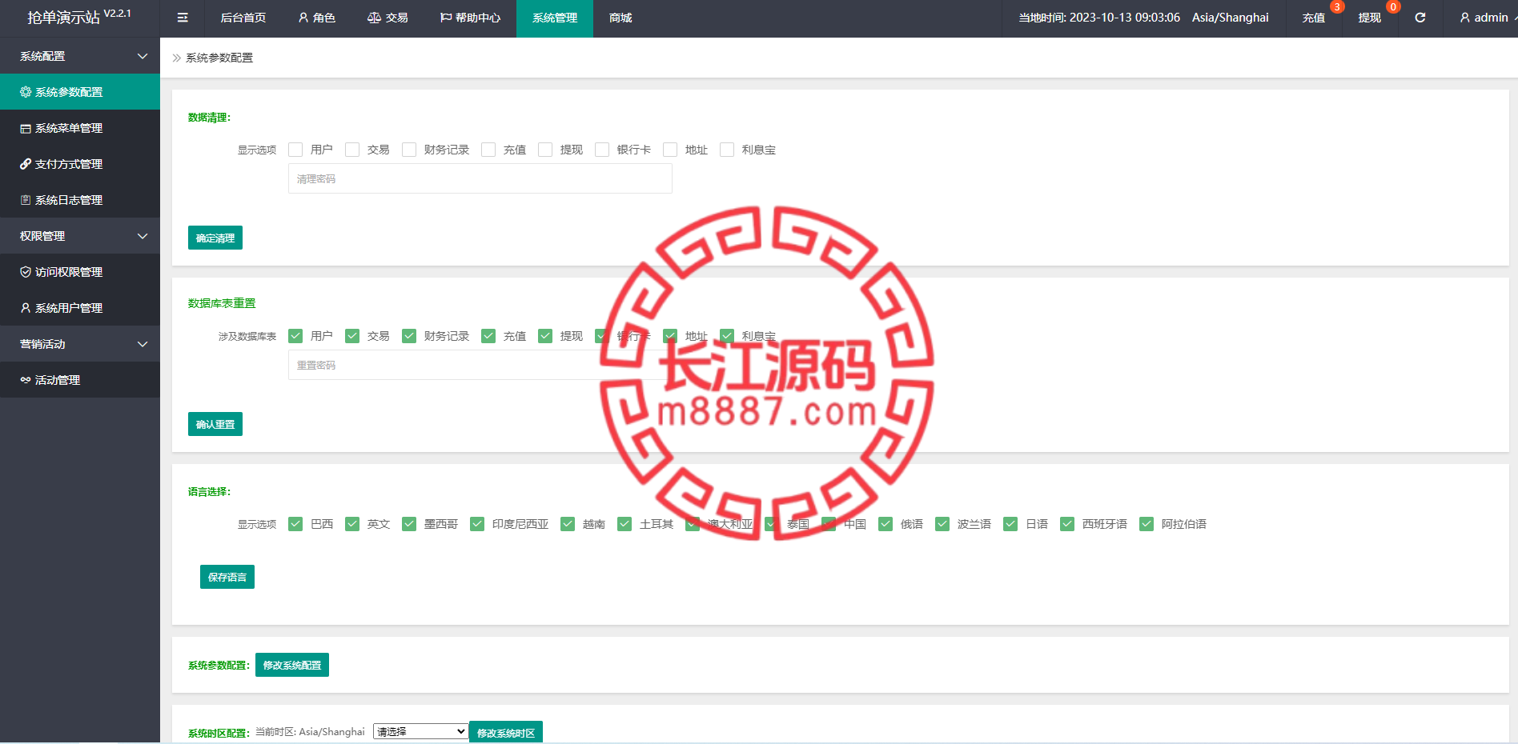Uncheck 财务记录 under 数据库表重置
The width and height of the screenshot is (1518, 744).
(x=409, y=336)
